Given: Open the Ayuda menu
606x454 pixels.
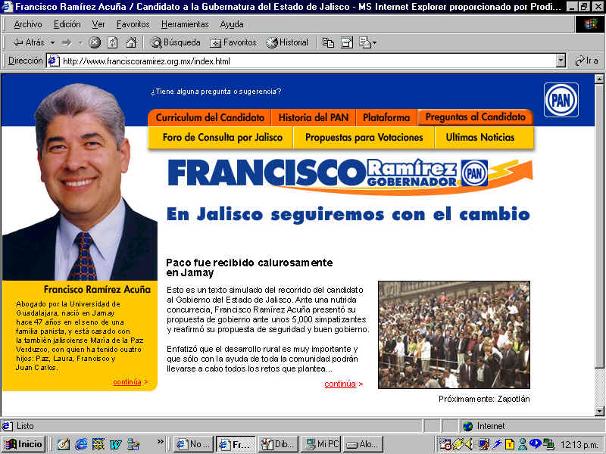Looking at the screenshot, I should click(x=232, y=24).
